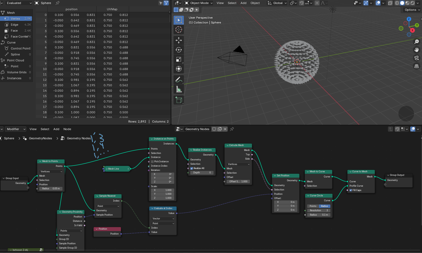Screen dimensions: 422x253
Task: Click the pan view hand icon
Action: click(x=417, y=50)
